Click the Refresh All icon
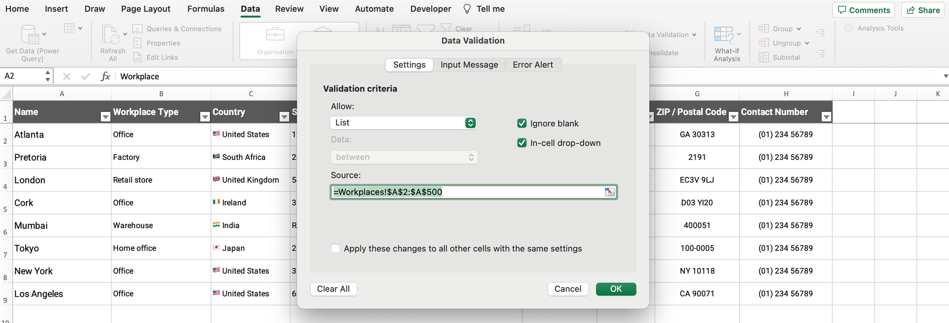The image size is (949, 323). (x=111, y=35)
